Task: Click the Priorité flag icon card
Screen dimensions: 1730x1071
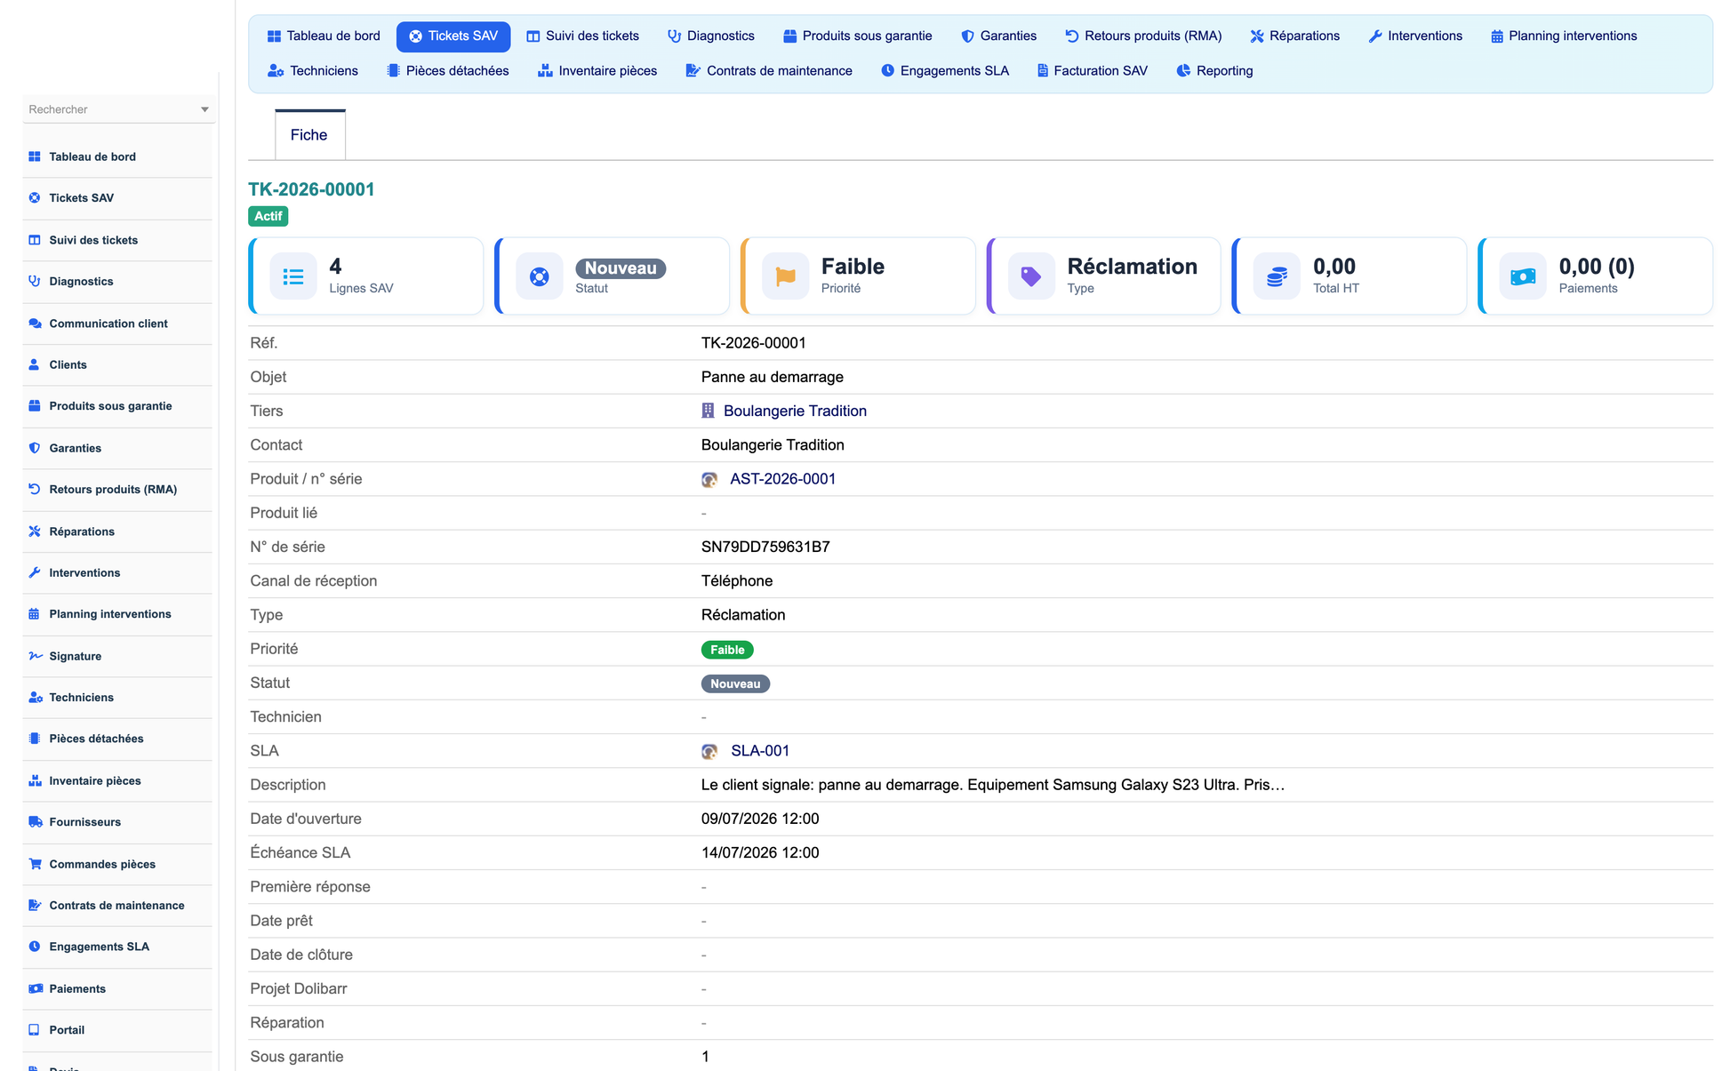Action: coord(786,276)
